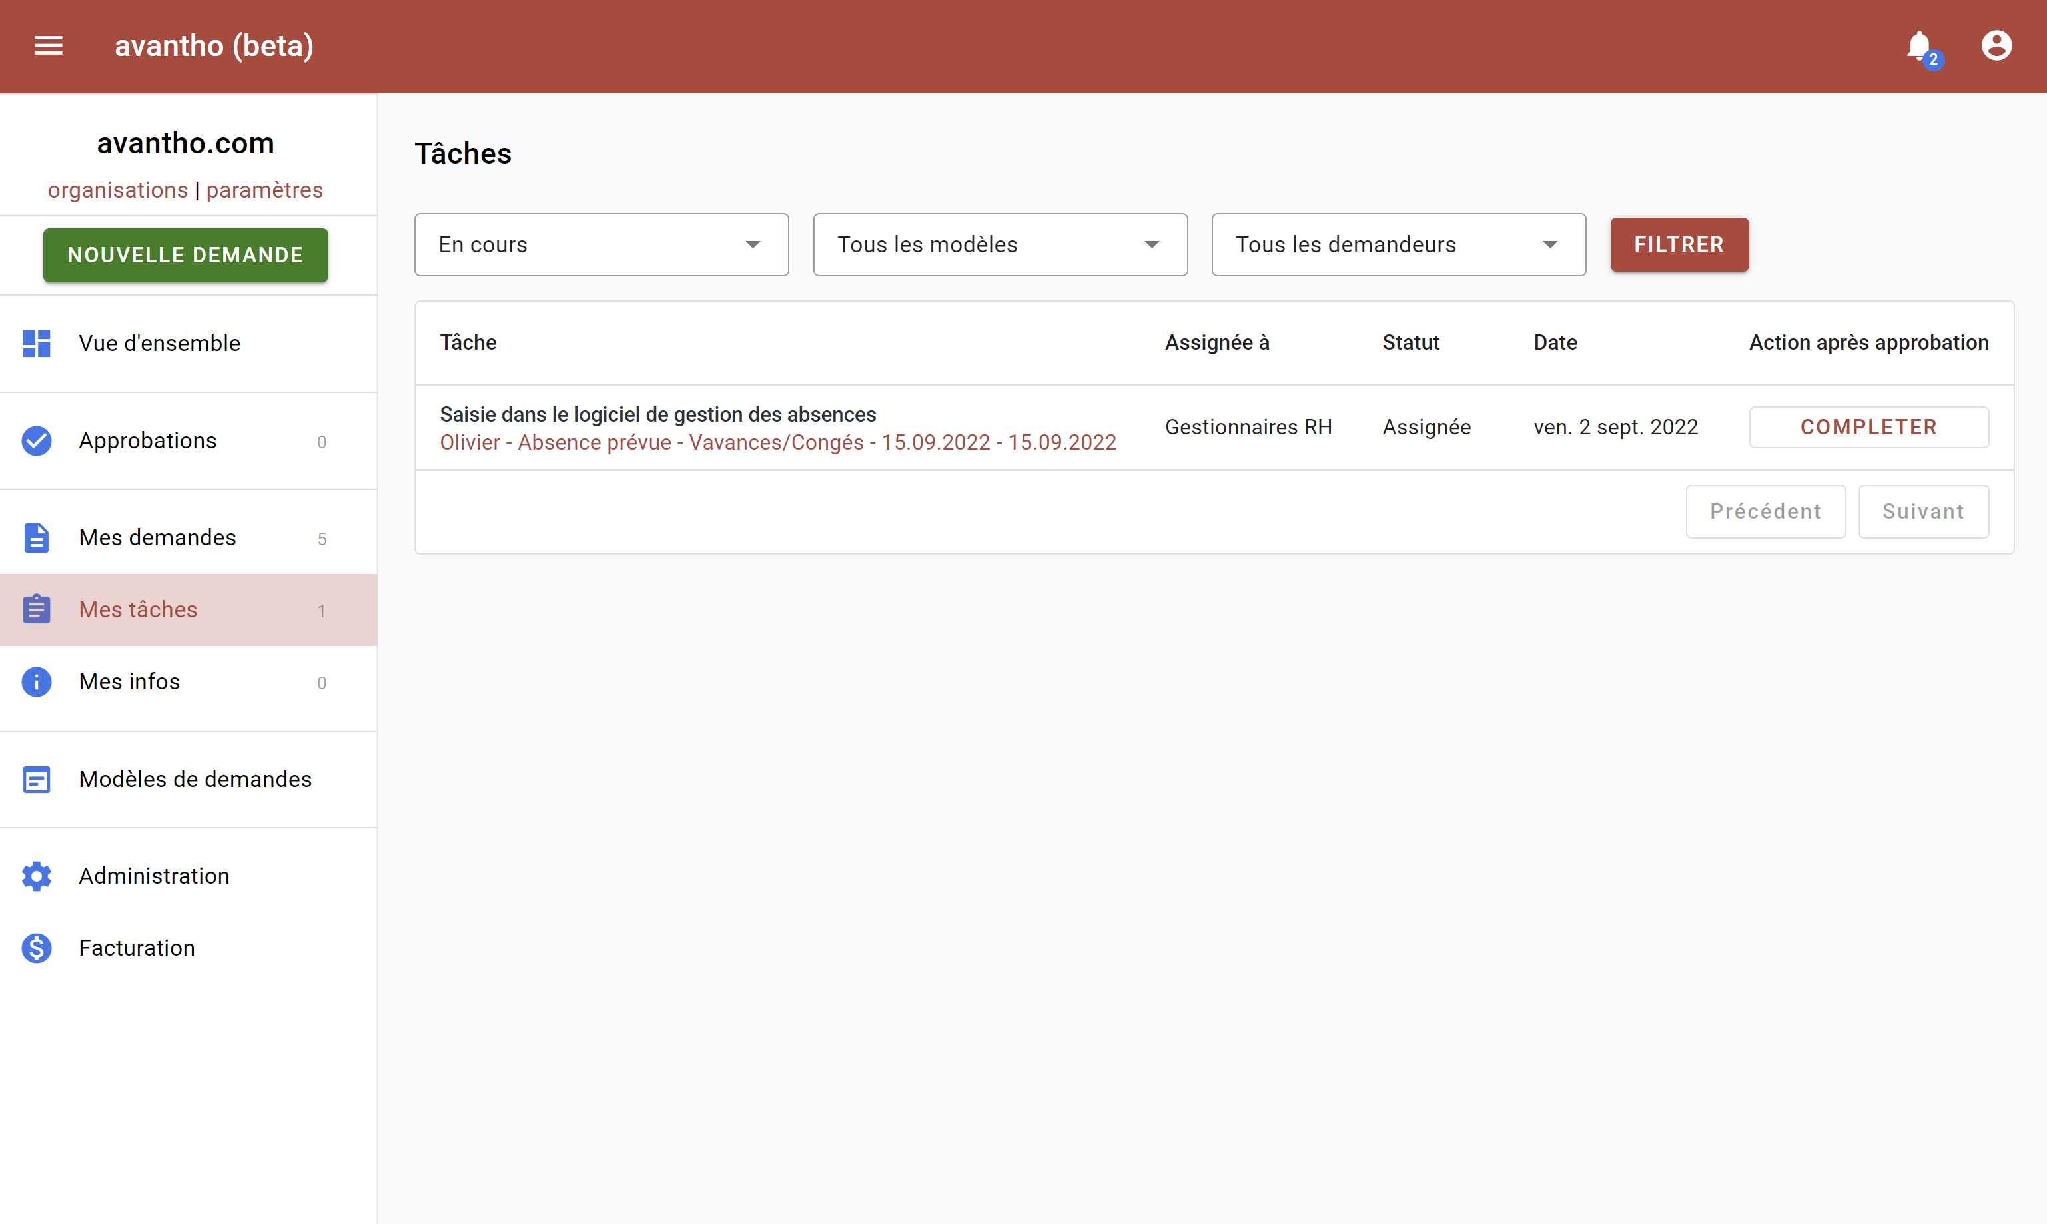Open the Olivier - Absence prévue request link
Screen dimensions: 2047x1224
(778, 443)
